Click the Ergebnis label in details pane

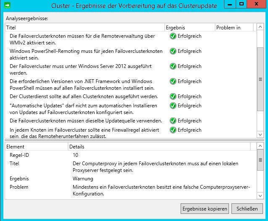19,179
